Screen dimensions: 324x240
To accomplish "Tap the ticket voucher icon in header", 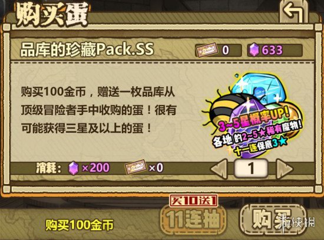I will [x=207, y=50].
